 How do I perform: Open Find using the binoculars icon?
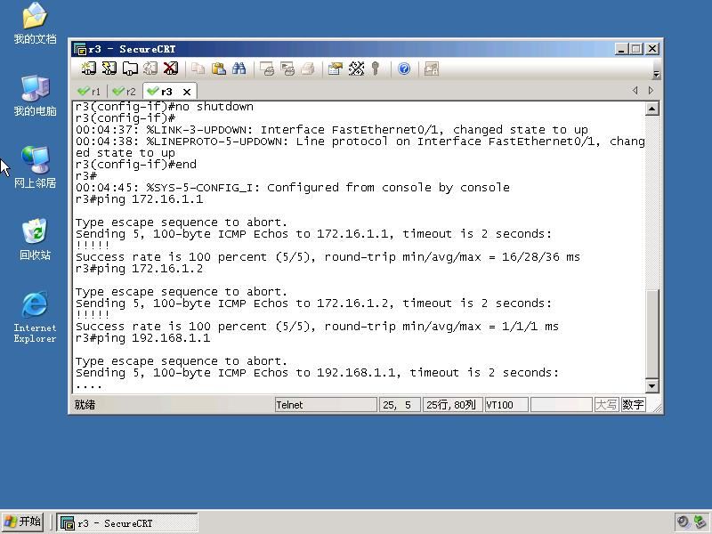point(239,69)
